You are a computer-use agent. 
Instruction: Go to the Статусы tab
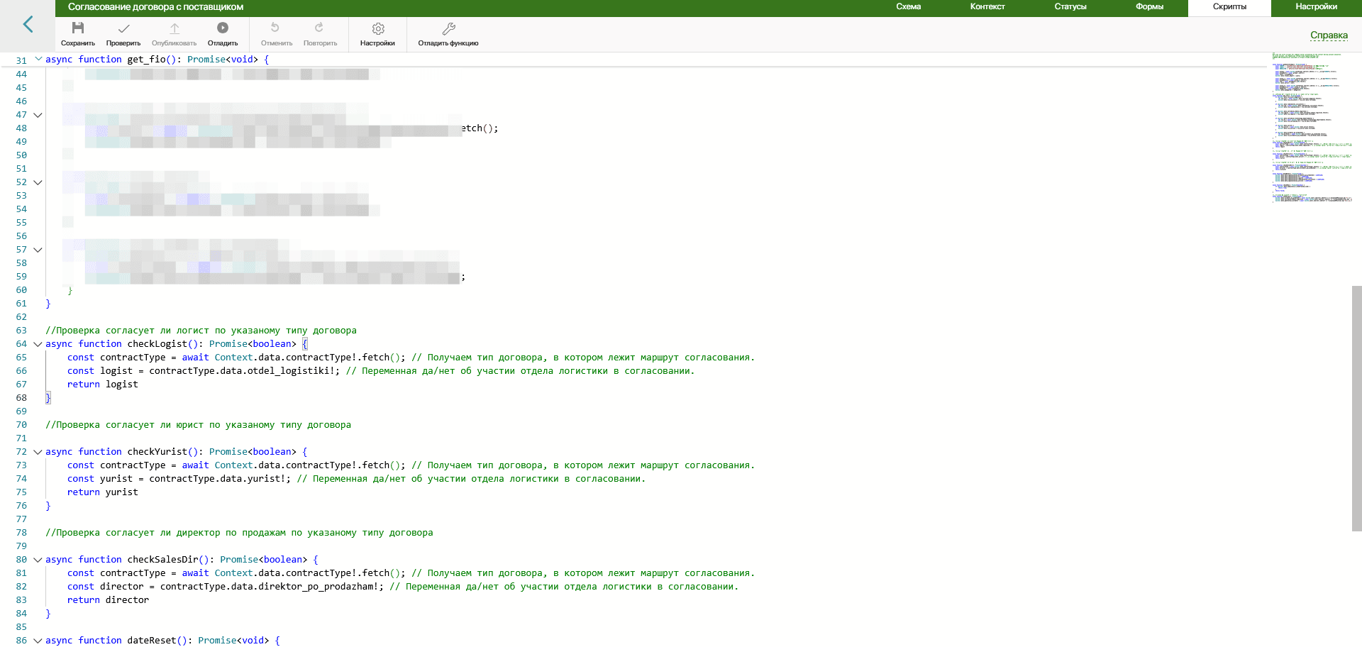coord(1070,7)
